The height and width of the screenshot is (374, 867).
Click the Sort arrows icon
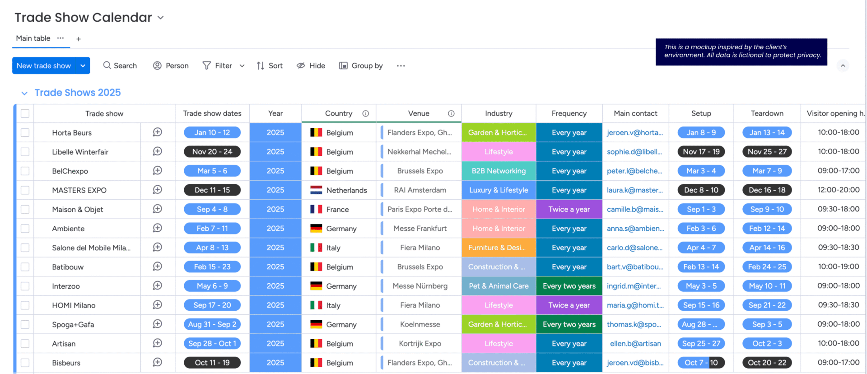pyautogui.click(x=261, y=65)
